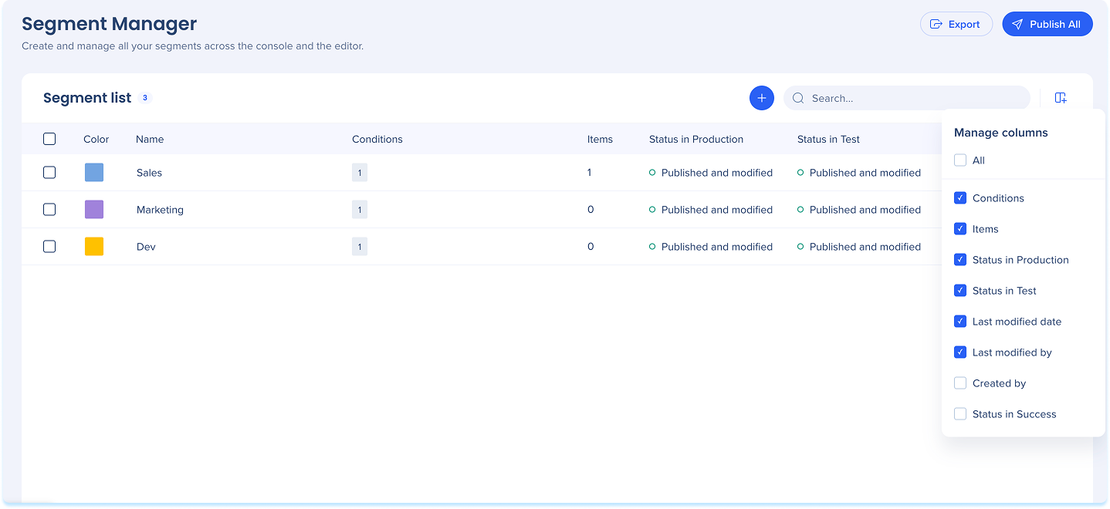Screen dimensions: 1110x509
Task: Uncheck the Items column checkbox
Action: 960,229
